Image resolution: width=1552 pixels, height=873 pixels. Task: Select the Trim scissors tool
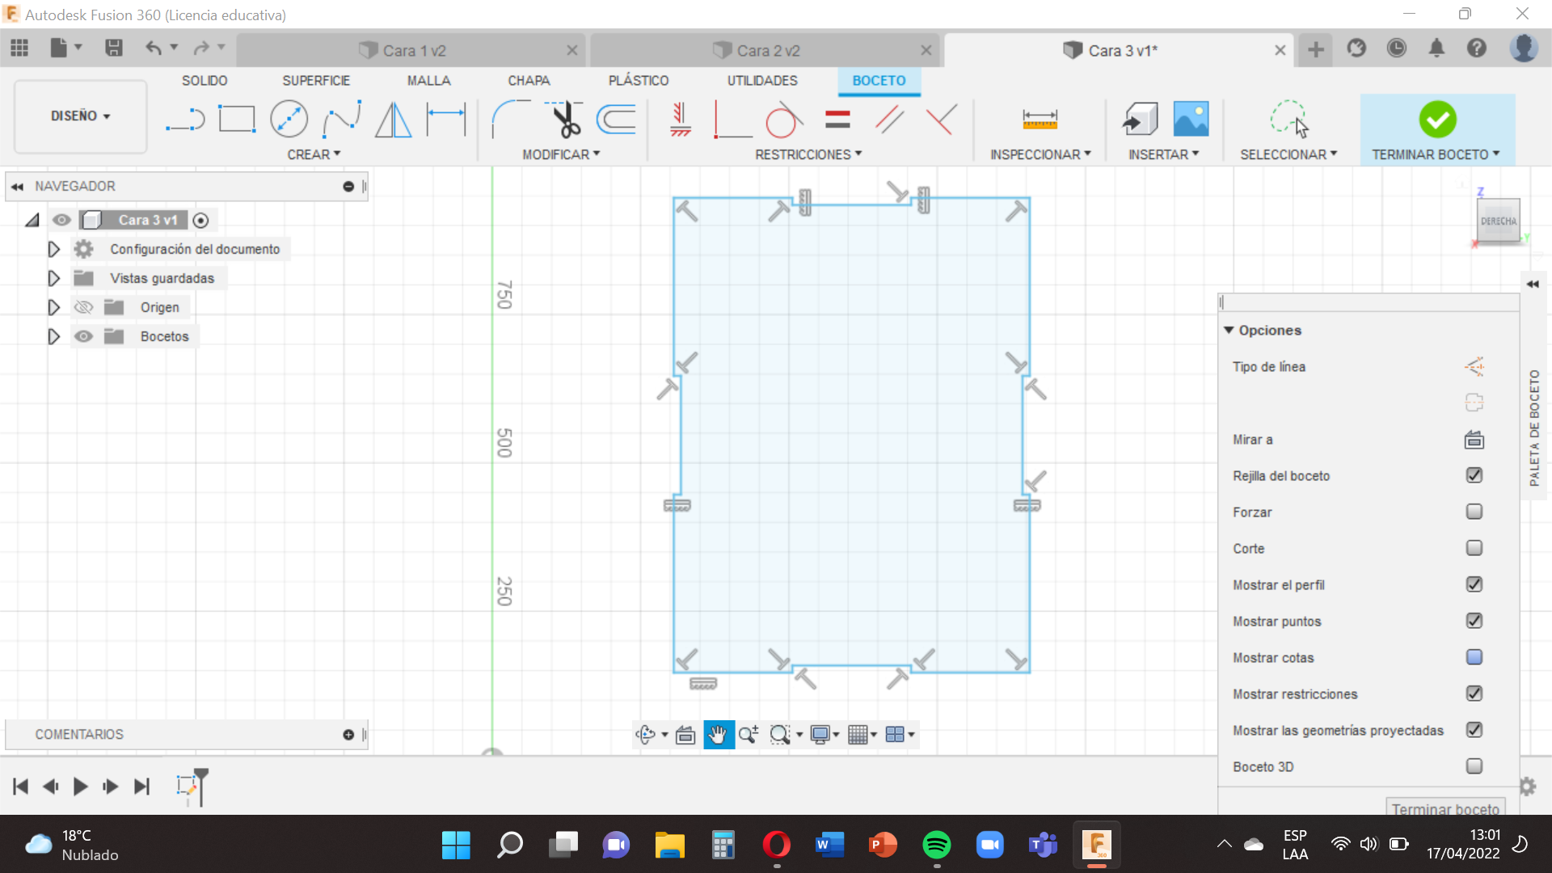[563, 120]
